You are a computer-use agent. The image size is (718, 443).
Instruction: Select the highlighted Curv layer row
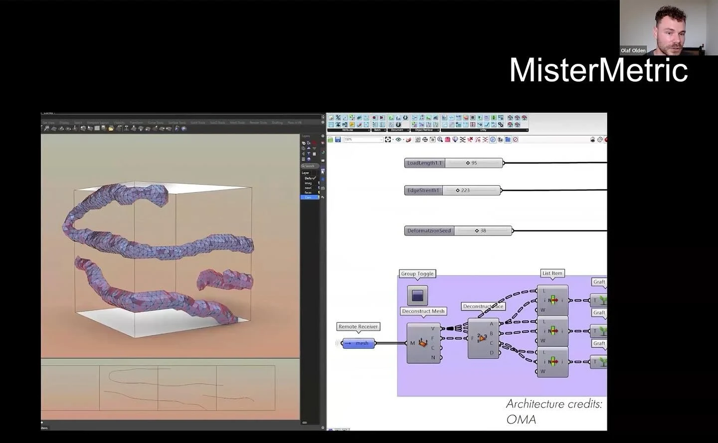pos(309,197)
